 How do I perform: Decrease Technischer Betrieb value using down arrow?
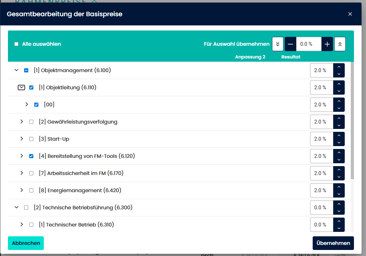339,228
